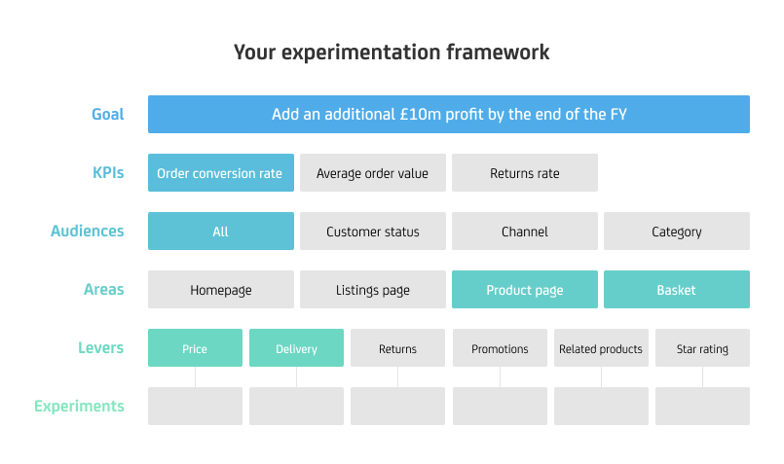Choose the Promotions lever
The image size is (784, 464).
[x=500, y=348]
